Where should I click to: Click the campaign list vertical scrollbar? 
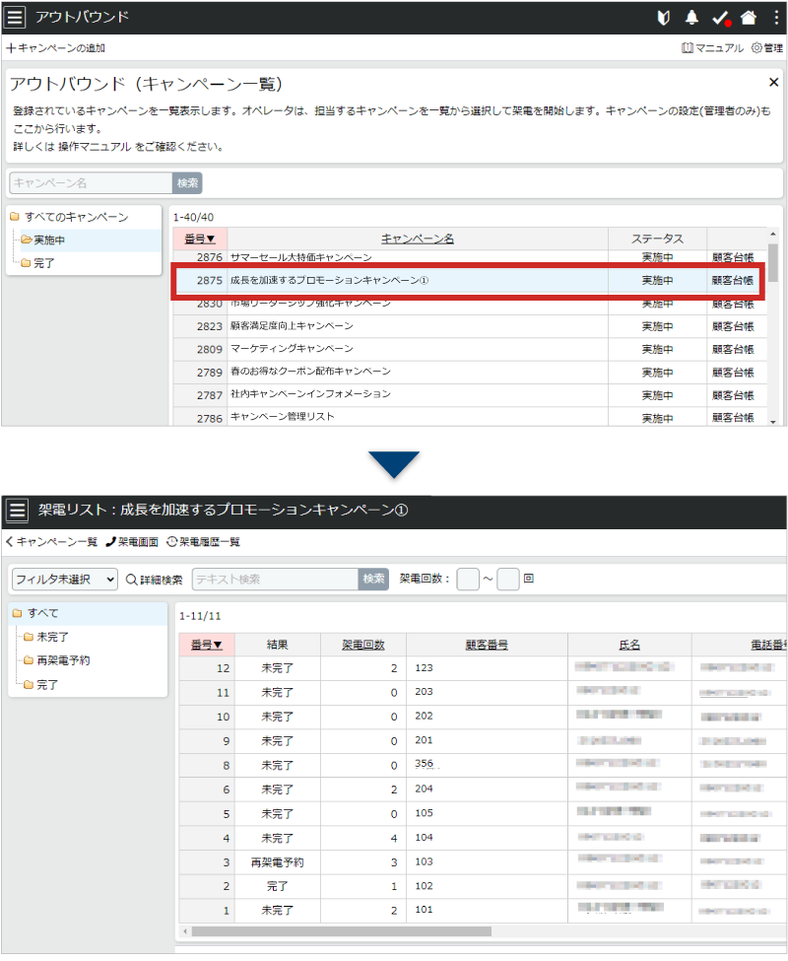[772, 262]
